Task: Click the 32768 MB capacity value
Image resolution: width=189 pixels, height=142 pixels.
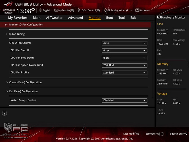Action: pos(162,84)
